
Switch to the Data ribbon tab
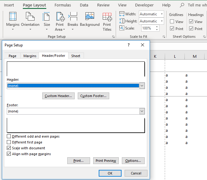point(84,5)
